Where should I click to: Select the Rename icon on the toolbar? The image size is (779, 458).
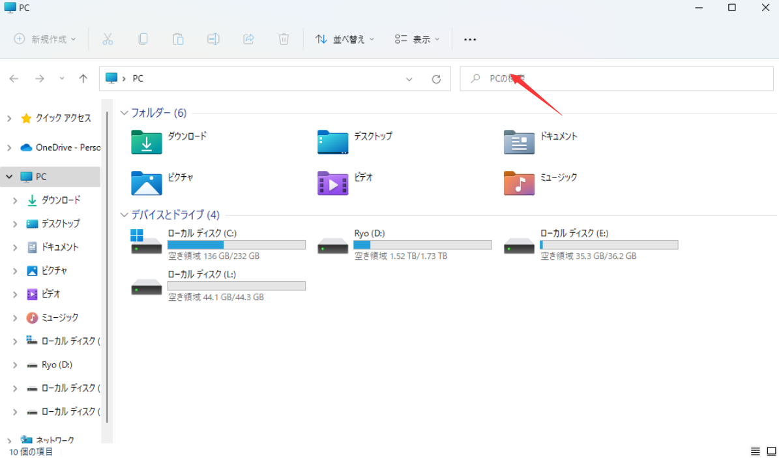click(213, 38)
